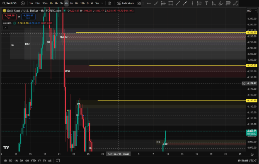Screen dimensions: 259x164
Task: Click the Imb/OB indicator status icon
Action: tap(15, 23)
